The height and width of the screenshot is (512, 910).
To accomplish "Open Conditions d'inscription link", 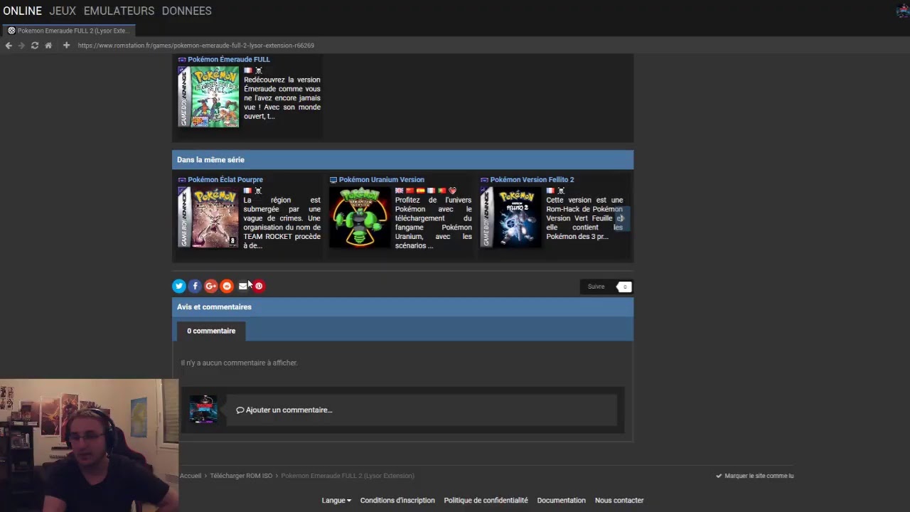I will (397, 501).
